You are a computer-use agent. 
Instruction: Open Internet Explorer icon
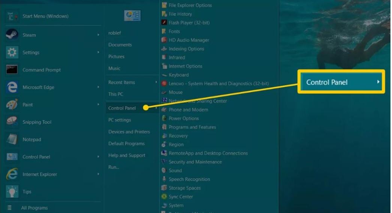12,174
